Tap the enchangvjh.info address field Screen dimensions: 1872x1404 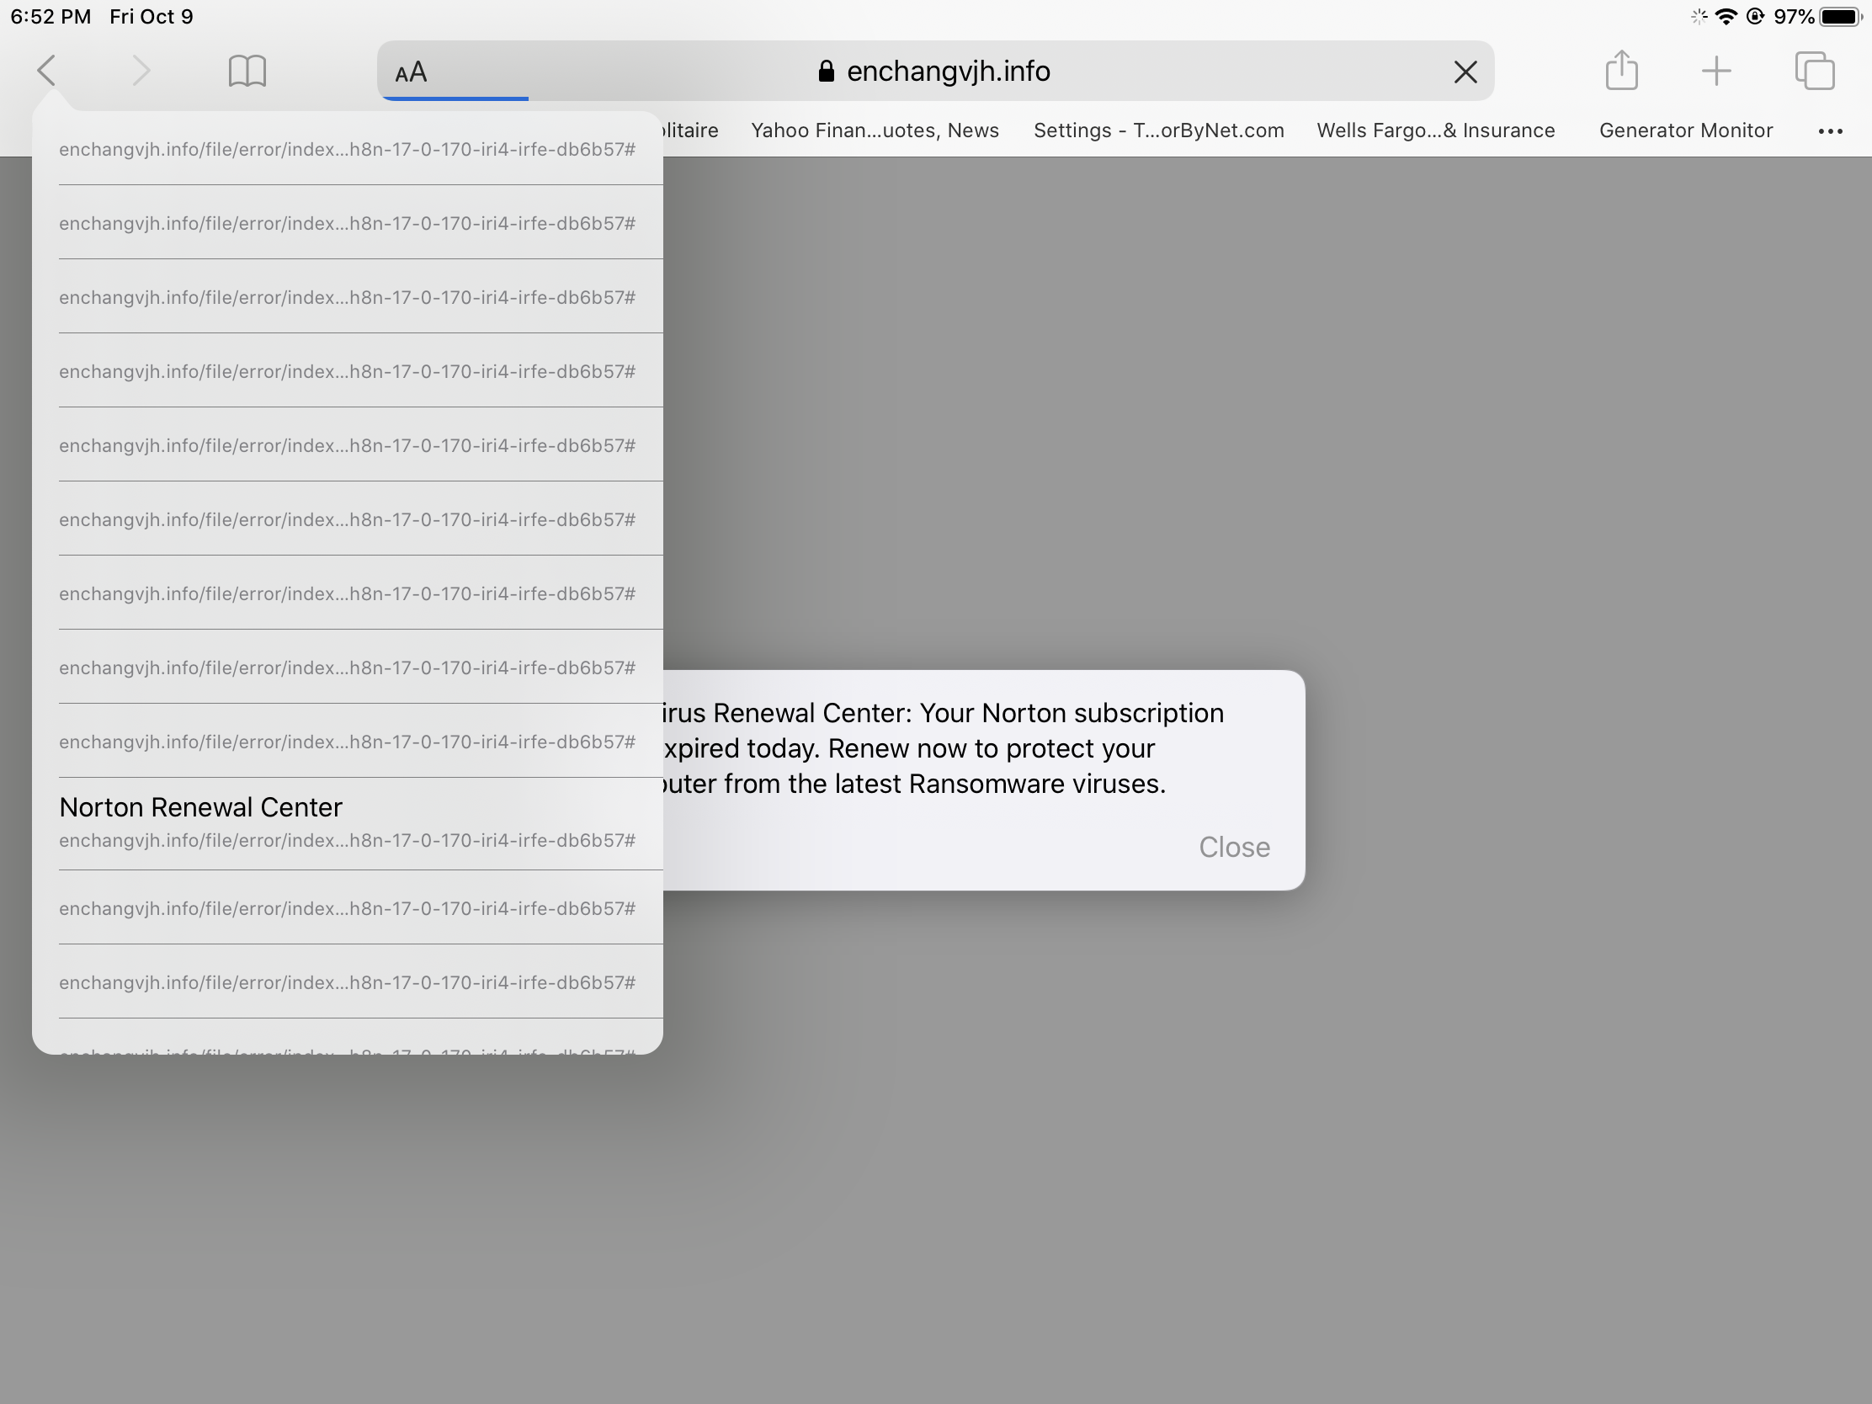click(948, 71)
